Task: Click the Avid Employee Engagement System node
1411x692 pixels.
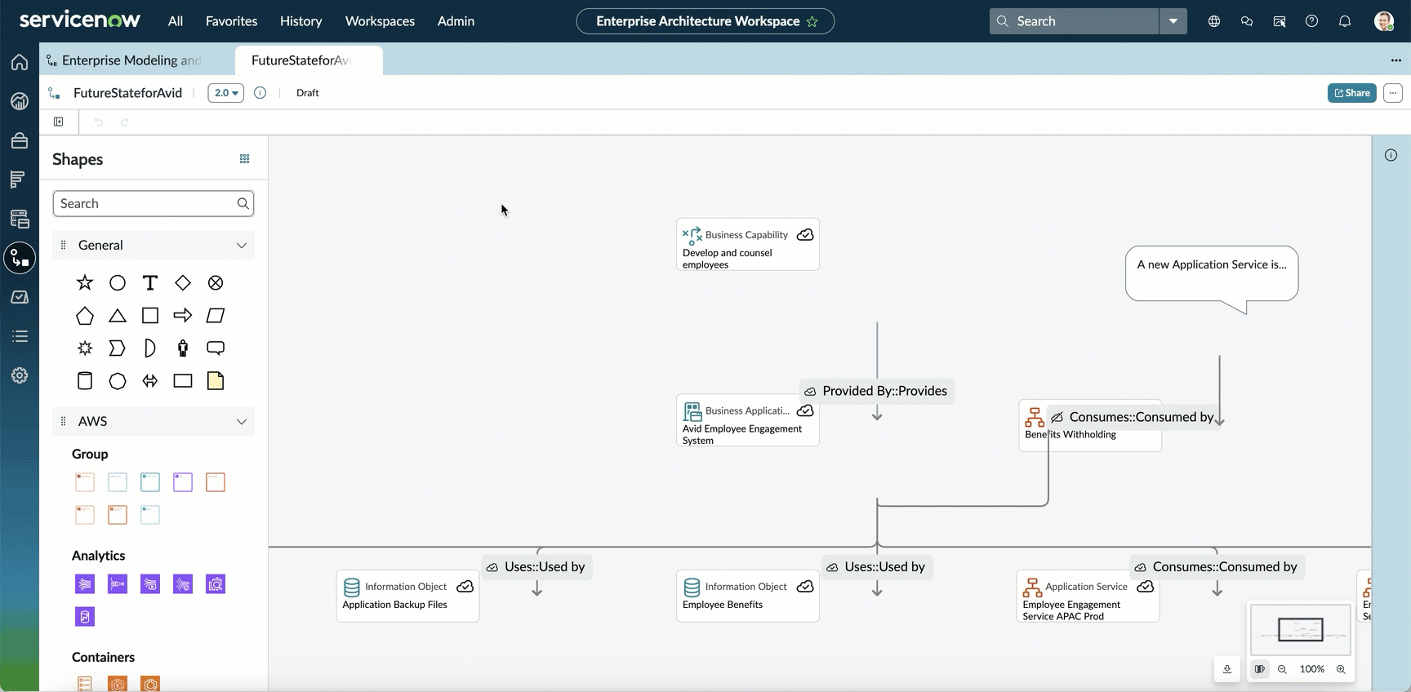Action: point(747,420)
